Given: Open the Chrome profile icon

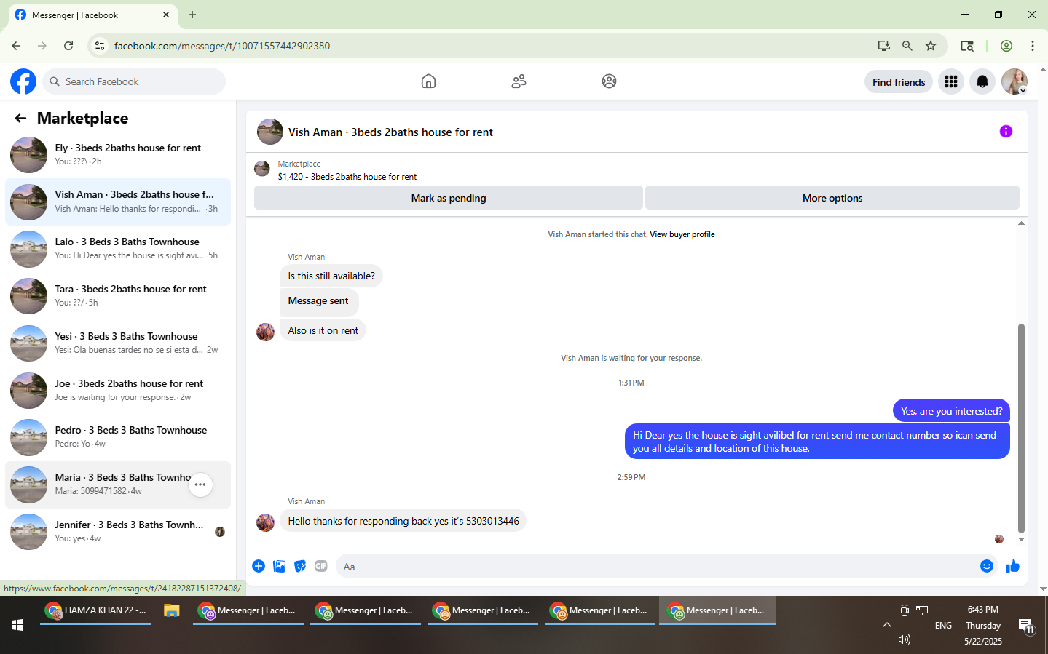Looking at the screenshot, I should click(x=1006, y=46).
